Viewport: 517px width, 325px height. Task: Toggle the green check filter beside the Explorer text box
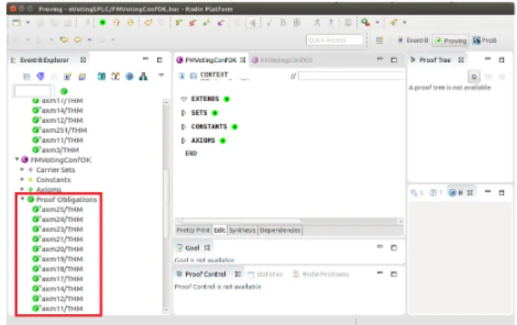pos(64,91)
